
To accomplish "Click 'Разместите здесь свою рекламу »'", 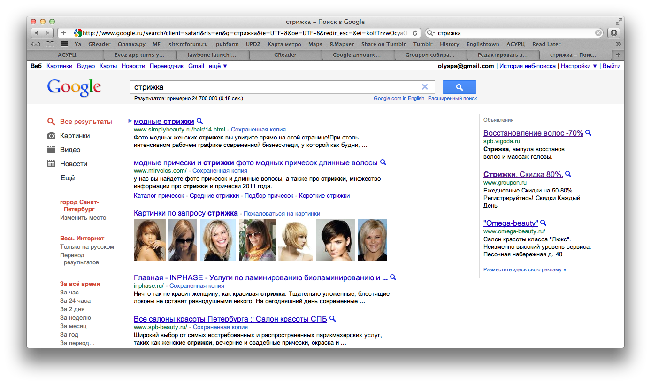I will click(525, 270).
